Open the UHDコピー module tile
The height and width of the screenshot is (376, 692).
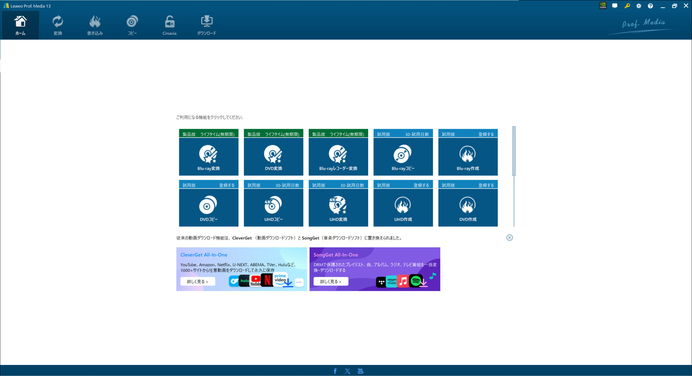[x=274, y=208]
